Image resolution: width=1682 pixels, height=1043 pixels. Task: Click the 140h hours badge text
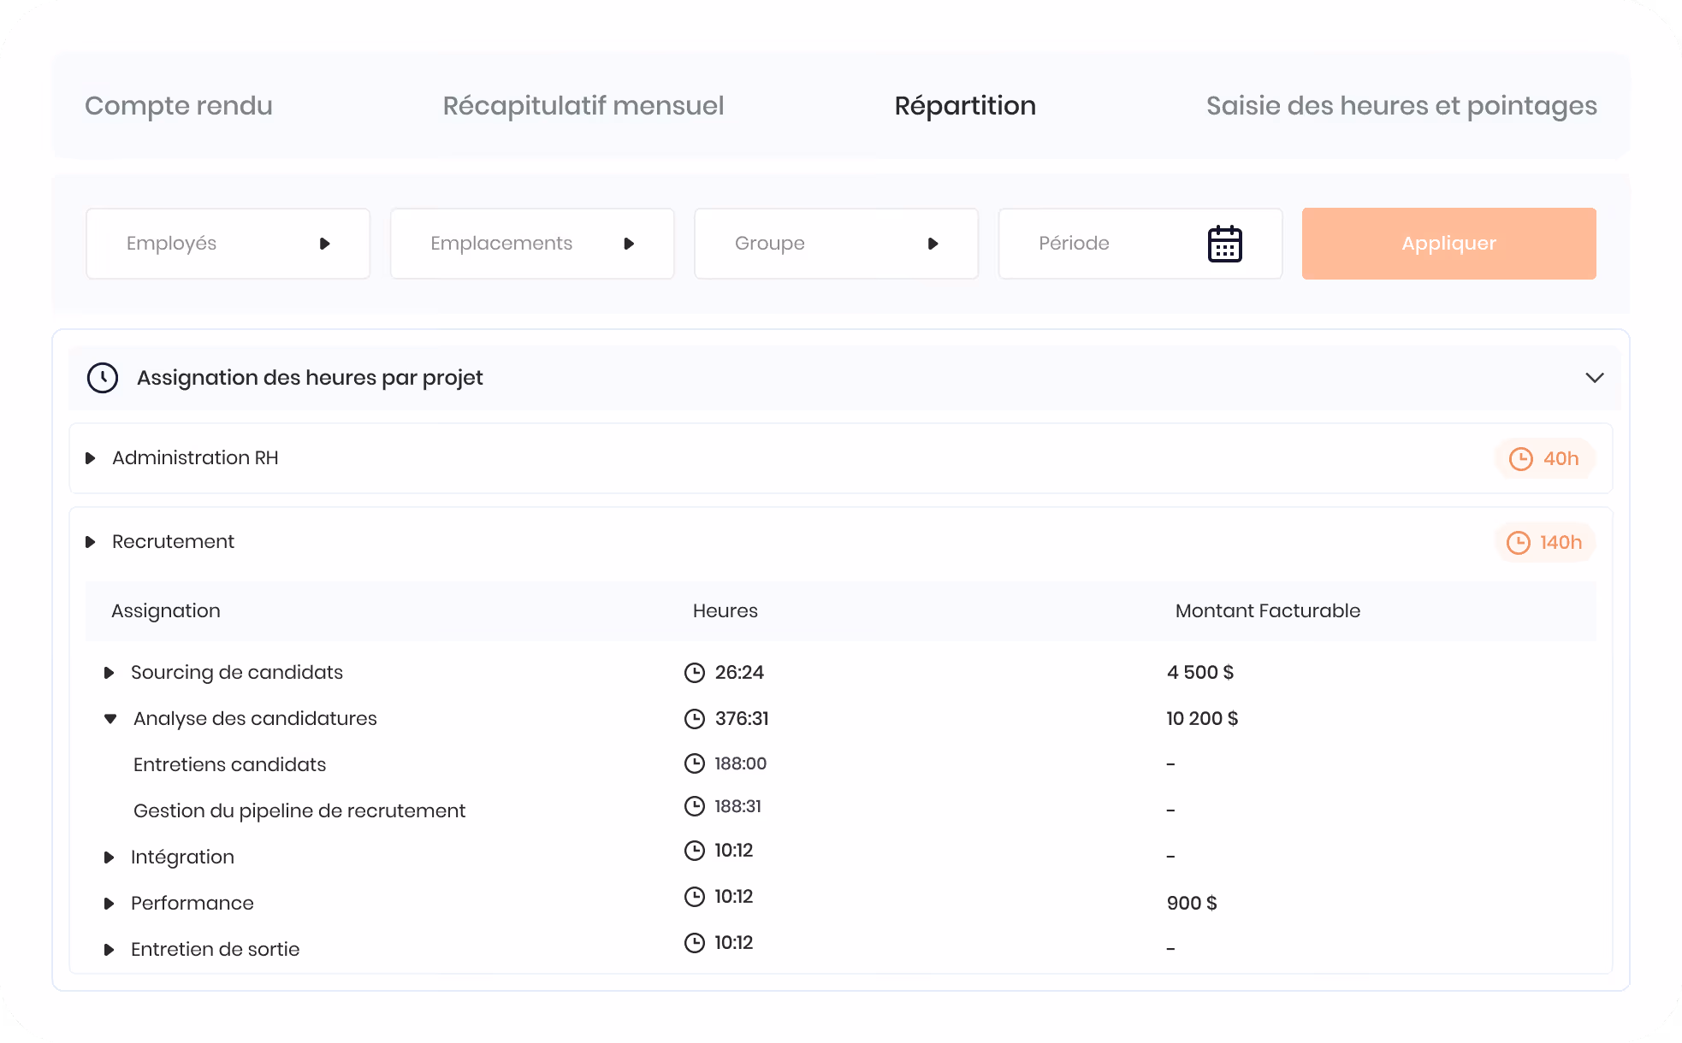pos(1561,543)
